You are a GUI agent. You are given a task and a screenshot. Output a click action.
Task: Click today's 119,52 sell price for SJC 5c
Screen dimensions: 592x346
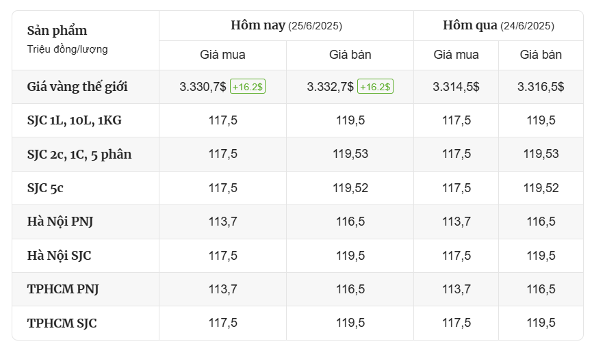tap(350, 188)
